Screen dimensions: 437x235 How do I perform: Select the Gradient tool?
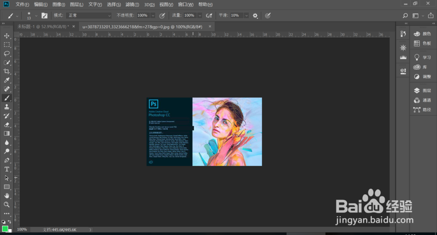pos(7,133)
